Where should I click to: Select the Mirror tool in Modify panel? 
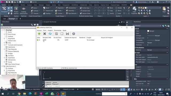[x=119, y=11]
